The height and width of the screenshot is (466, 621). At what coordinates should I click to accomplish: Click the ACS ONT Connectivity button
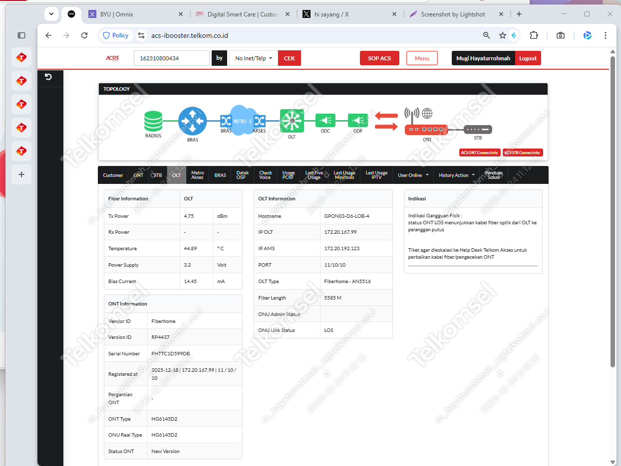click(479, 153)
